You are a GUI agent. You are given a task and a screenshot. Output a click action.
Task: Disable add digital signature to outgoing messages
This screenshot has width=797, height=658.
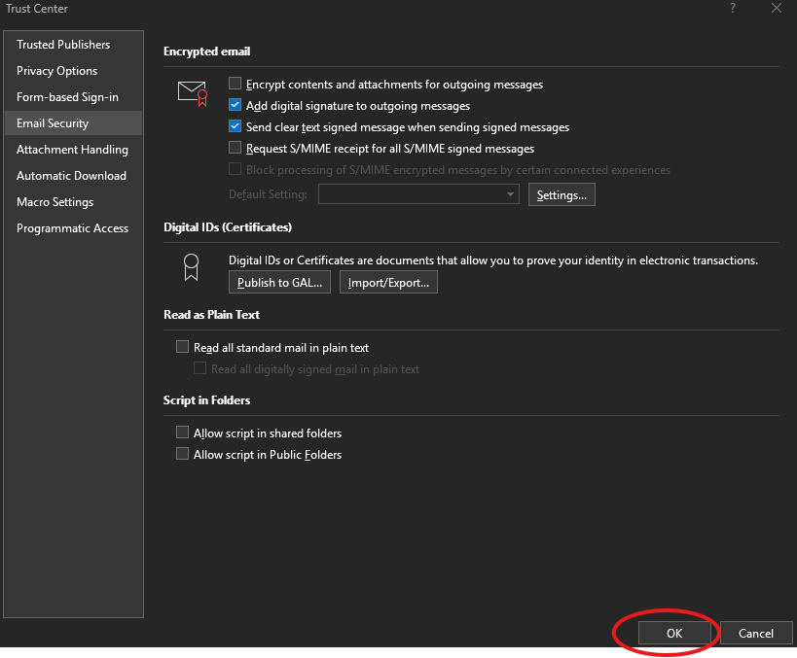235,105
